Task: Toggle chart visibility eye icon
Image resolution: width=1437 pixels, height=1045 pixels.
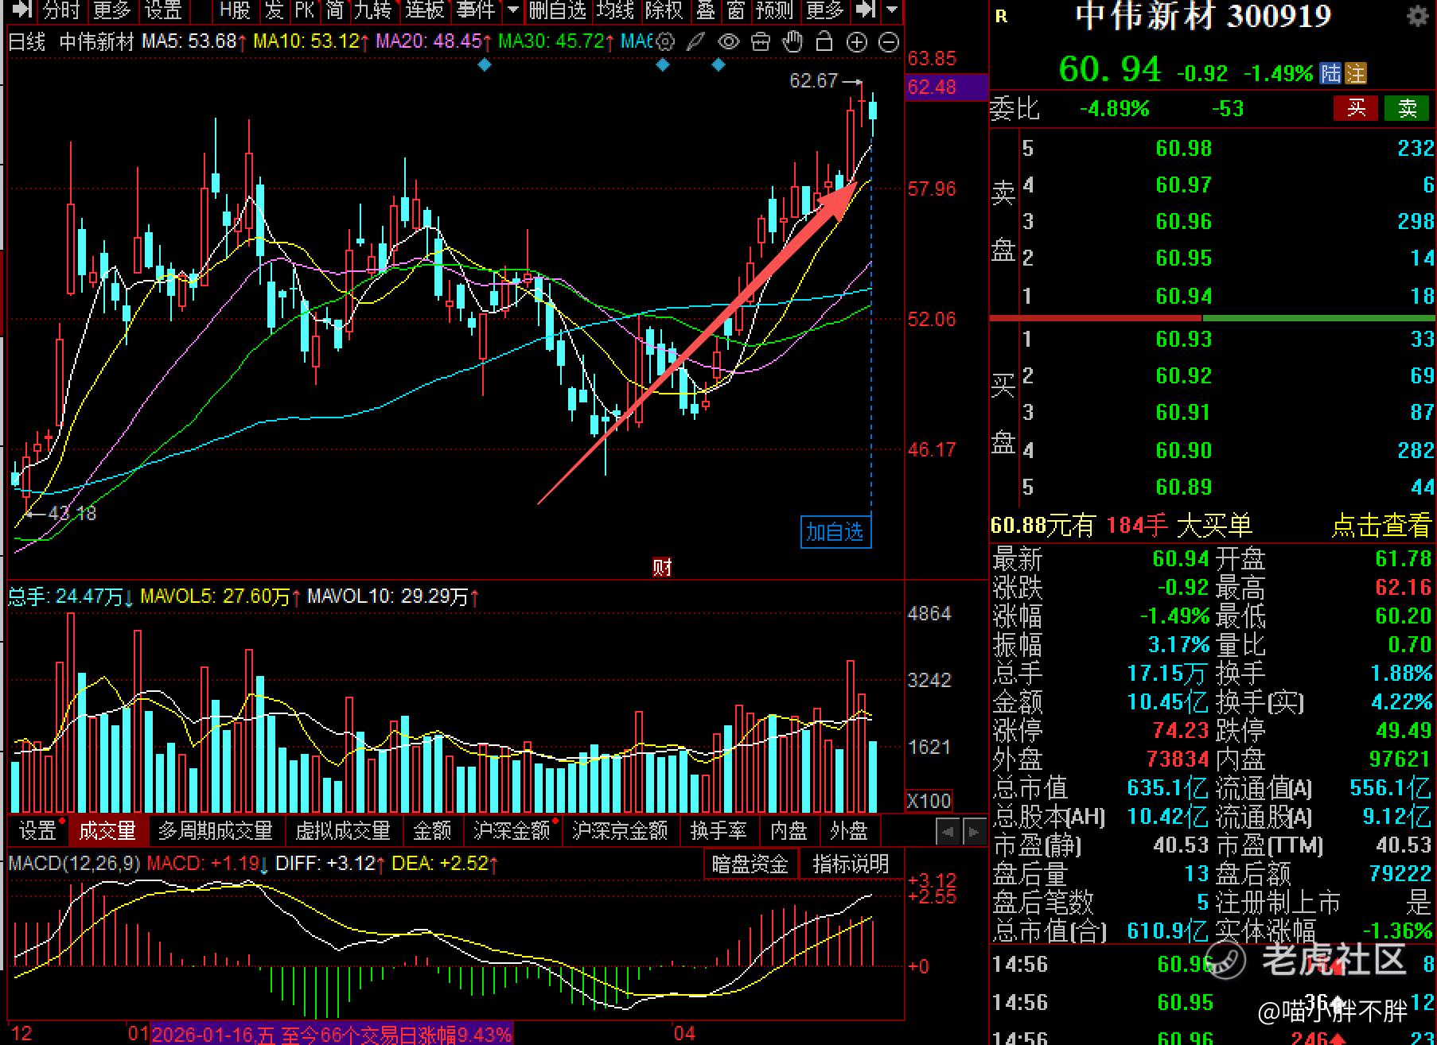Action: [x=728, y=41]
